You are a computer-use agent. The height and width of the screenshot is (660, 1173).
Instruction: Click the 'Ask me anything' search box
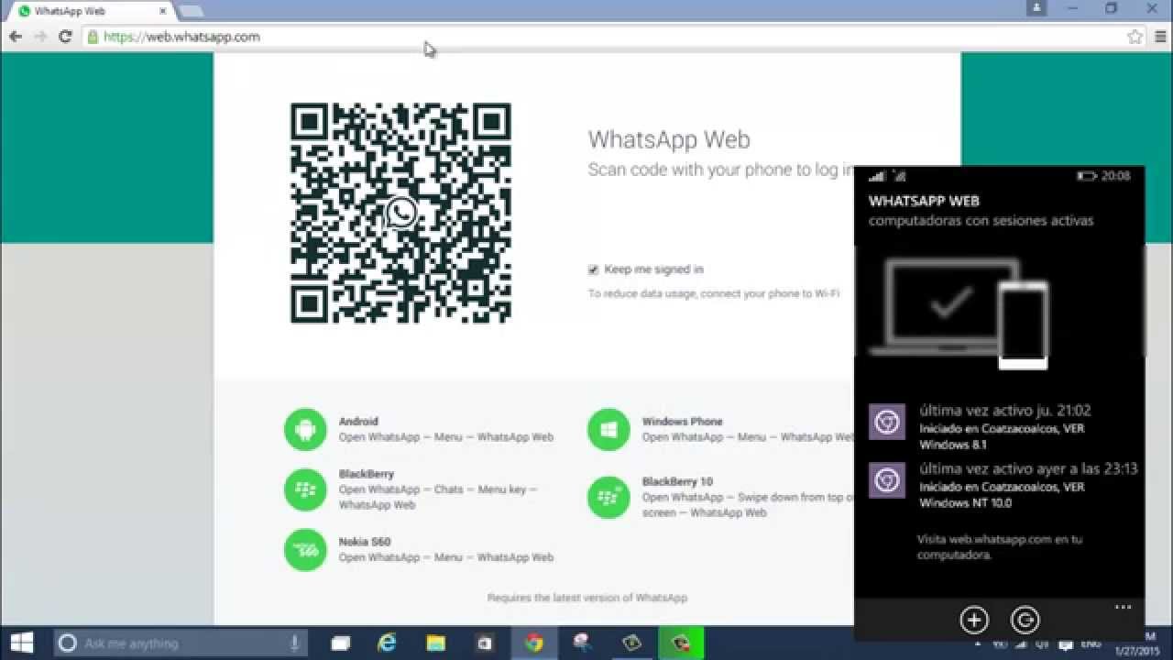(180, 643)
